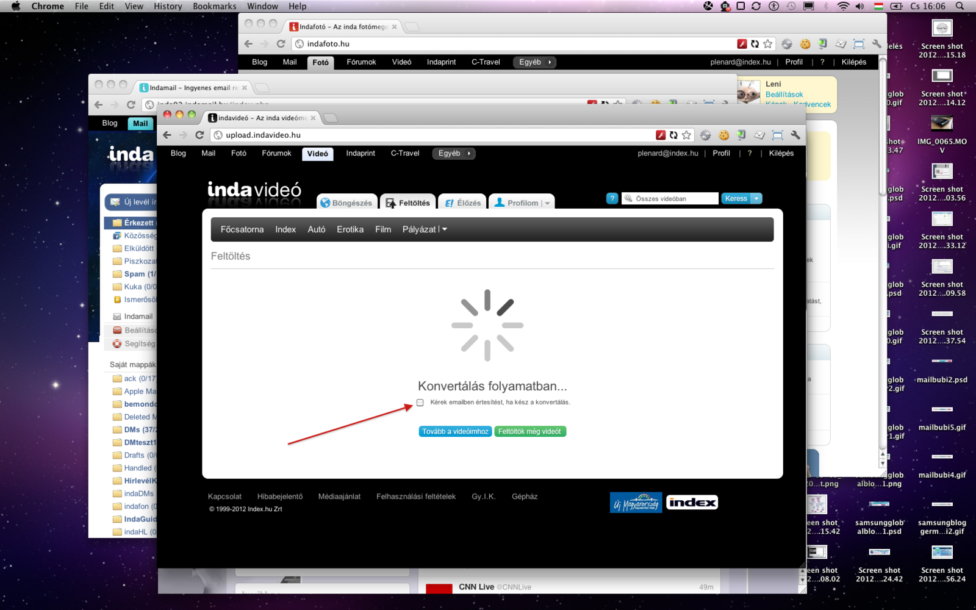Click the cookie extension icon in indavideó window
This screenshot has height=610, width=976.
coord(724,135)
